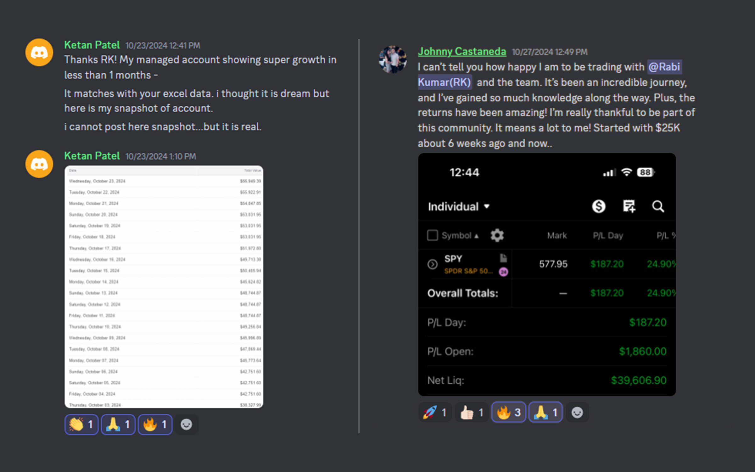755x472 pixels.
Task: Toggle the clapping hands reaction
Action: pyautogui.click(x=81, y=424)
